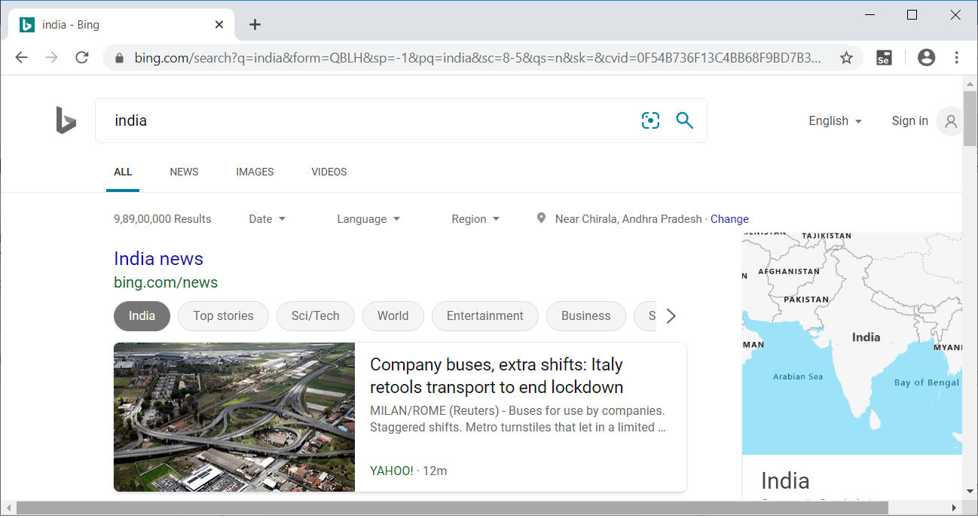
Task: Expand the Date filter dropdown
Action: (267, 219)
